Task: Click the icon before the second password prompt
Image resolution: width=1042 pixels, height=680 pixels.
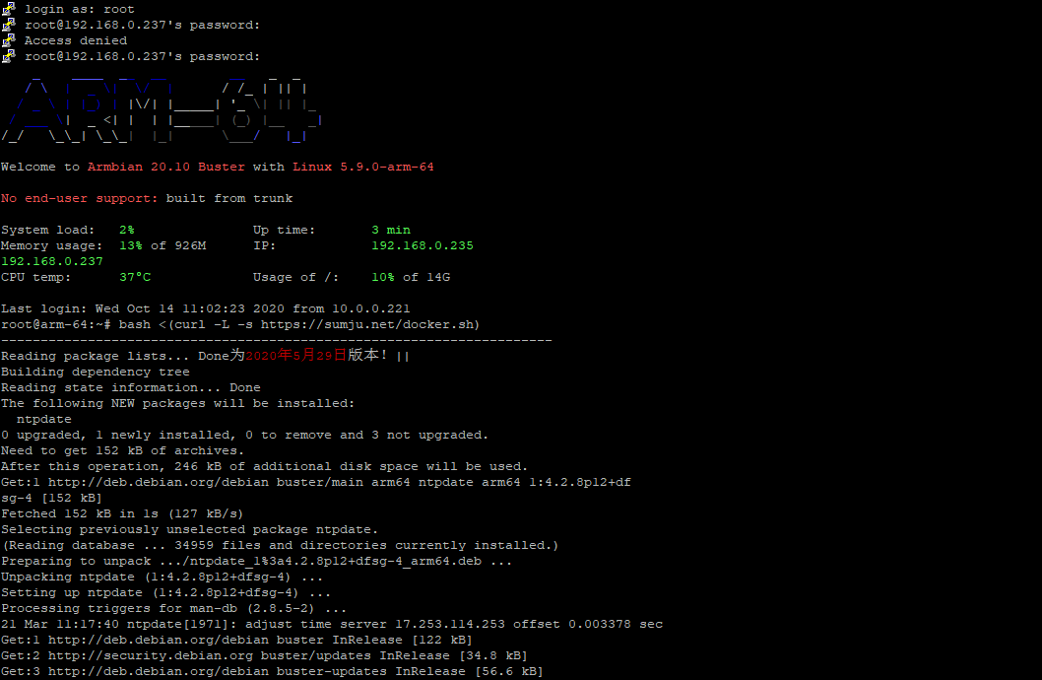Action: point(8,56)
